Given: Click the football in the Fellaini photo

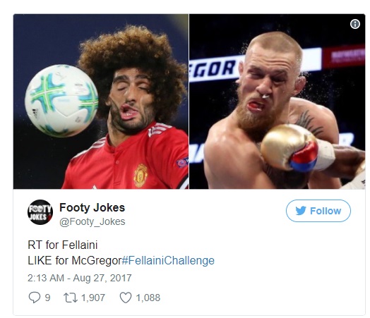Looking at the screenshot, I should pos(62,101).
